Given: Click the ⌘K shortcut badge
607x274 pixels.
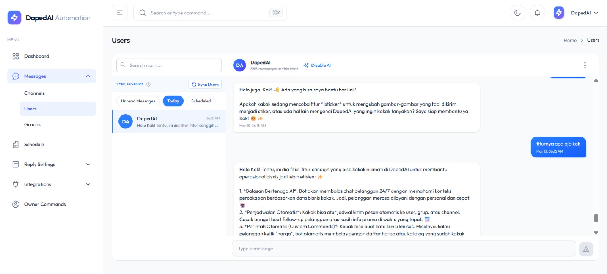Looking at the screenshot, I should coord(276,13).
